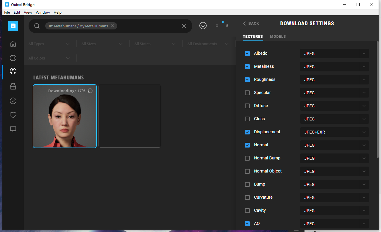
Task: Open the AO format dropdown
Action: (x=334, y=224)
